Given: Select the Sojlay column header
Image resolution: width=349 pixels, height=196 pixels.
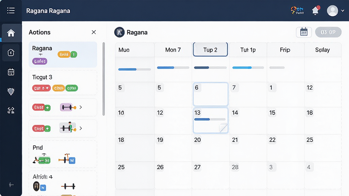Looking at the screenshot, I should click(x=322, y=50).
